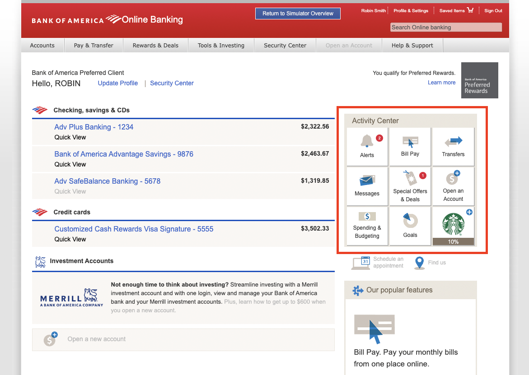Screen dimensions: 529x375
Task: Expand Quick View under Adv SafeBalance Banking
Action: click(x=70, y=191)
